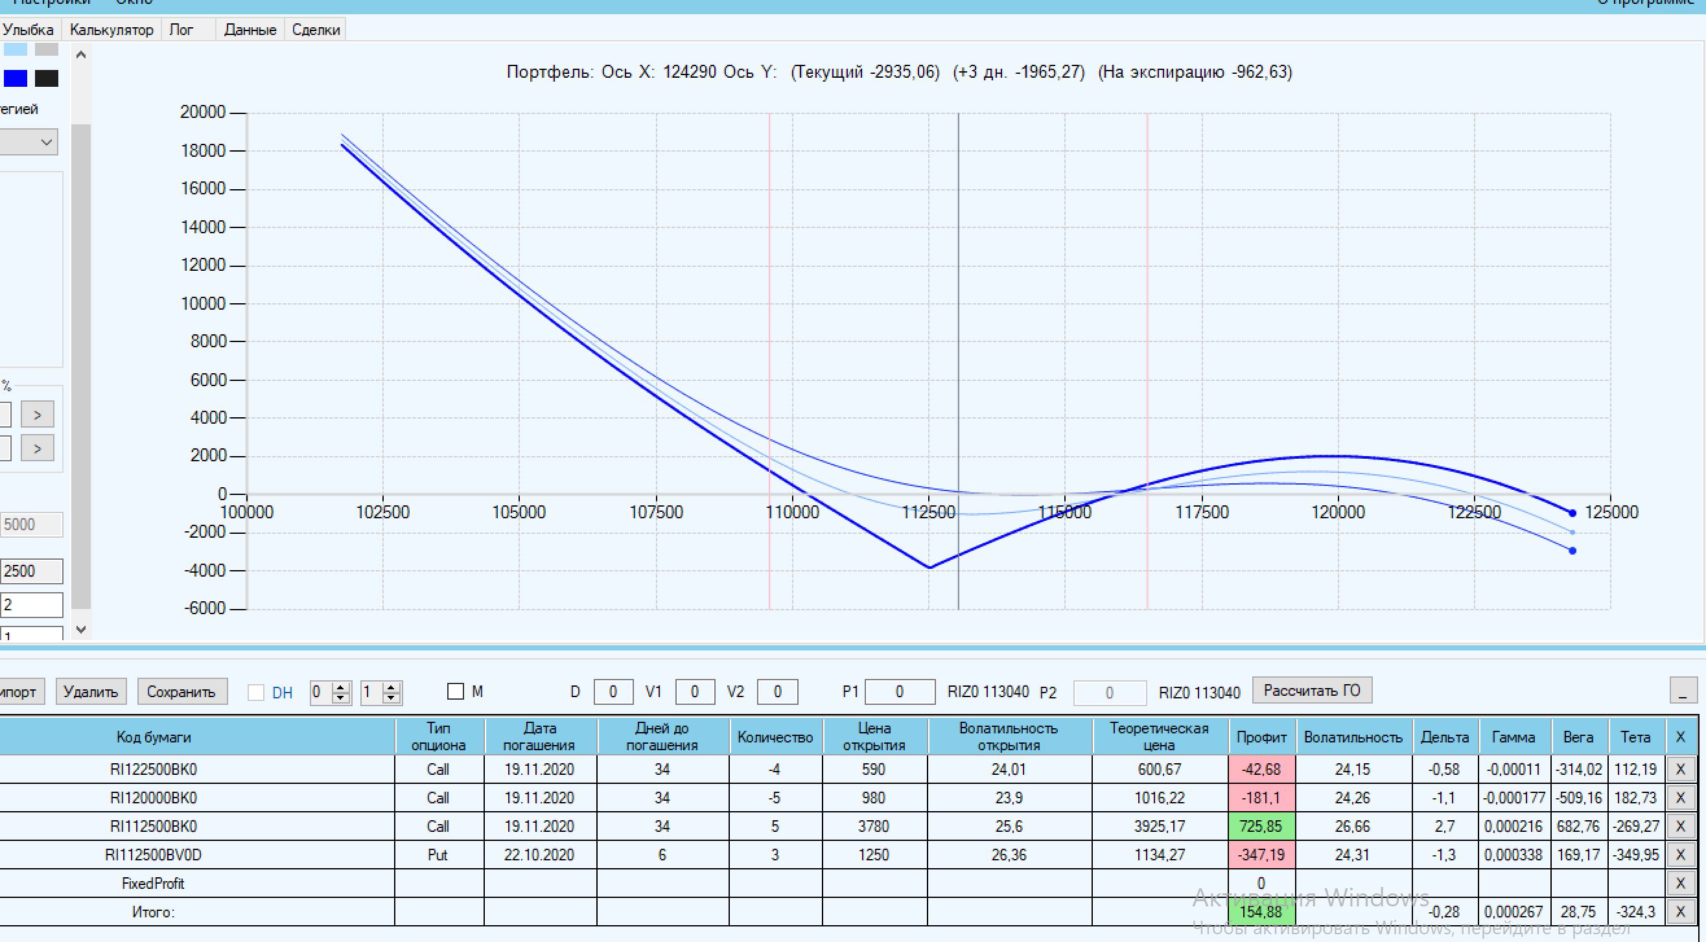This screenshot has height=942, width=1706.
Task: Open the Сделки tab
Action: click(x=315, y=30)
